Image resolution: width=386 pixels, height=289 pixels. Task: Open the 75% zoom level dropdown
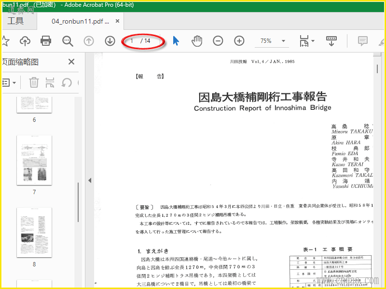click(283, 41)
